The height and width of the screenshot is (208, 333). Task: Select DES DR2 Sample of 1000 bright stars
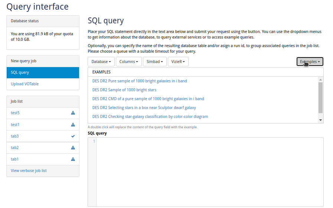coord(124,90)
